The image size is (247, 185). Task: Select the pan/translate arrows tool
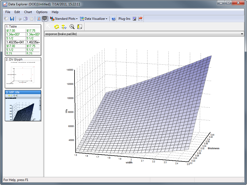(x=64, y=26)
